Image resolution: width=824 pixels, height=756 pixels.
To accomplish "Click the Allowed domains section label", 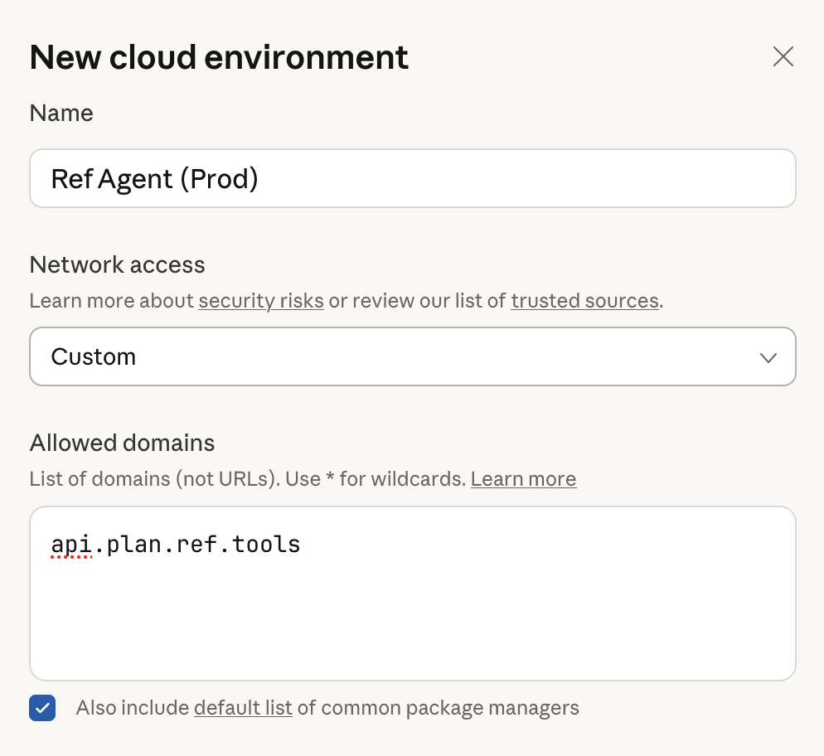I will [122, 443].
